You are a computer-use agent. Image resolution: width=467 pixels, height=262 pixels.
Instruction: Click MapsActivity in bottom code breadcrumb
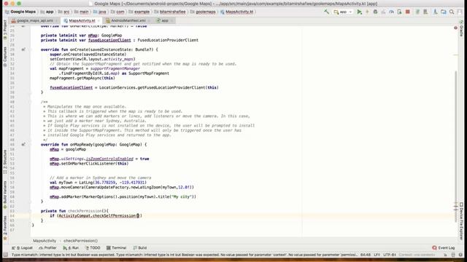click(x=45, y=241)
